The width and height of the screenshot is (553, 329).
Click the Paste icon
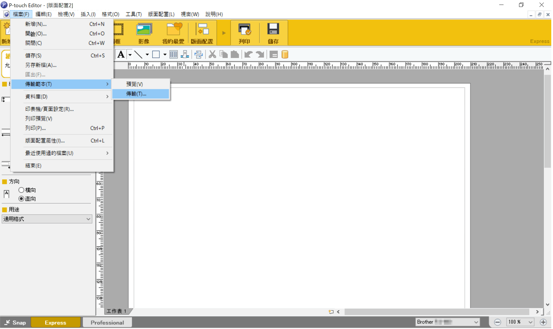tap(235, 54)
